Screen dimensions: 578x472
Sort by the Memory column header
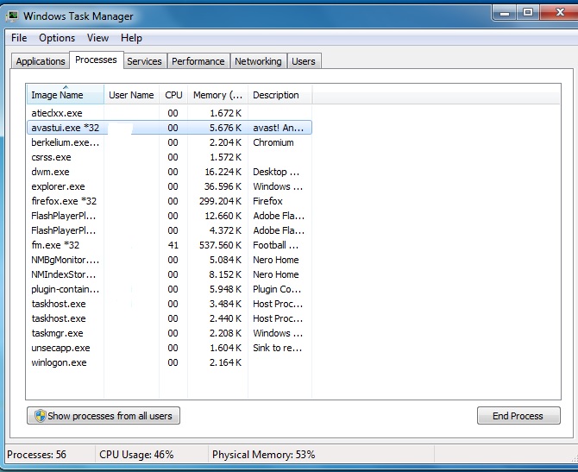[x=217, y=96]
